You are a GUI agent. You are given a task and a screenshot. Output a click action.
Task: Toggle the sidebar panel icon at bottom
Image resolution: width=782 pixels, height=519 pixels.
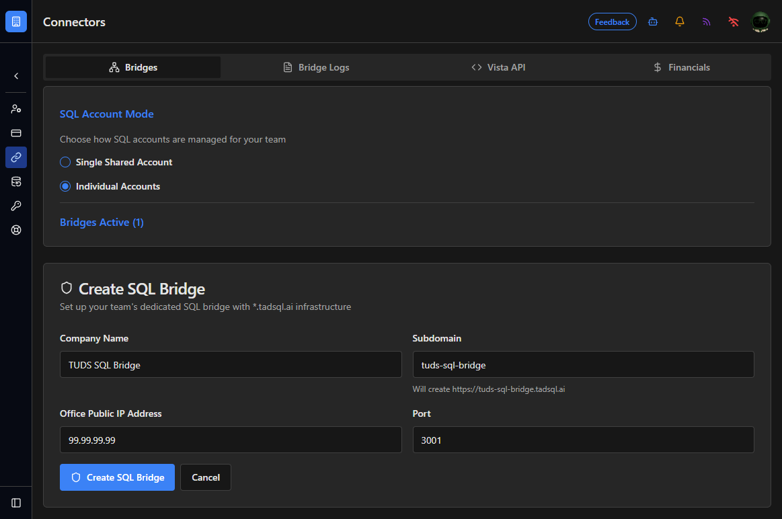(x=16, y=503)
